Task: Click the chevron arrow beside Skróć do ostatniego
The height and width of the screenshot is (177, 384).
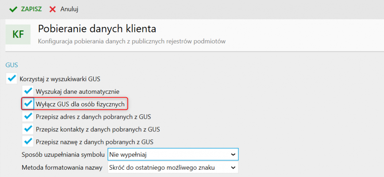Action: [x=232, y=167]
